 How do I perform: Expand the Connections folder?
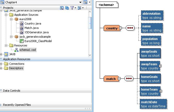[2, 64]
